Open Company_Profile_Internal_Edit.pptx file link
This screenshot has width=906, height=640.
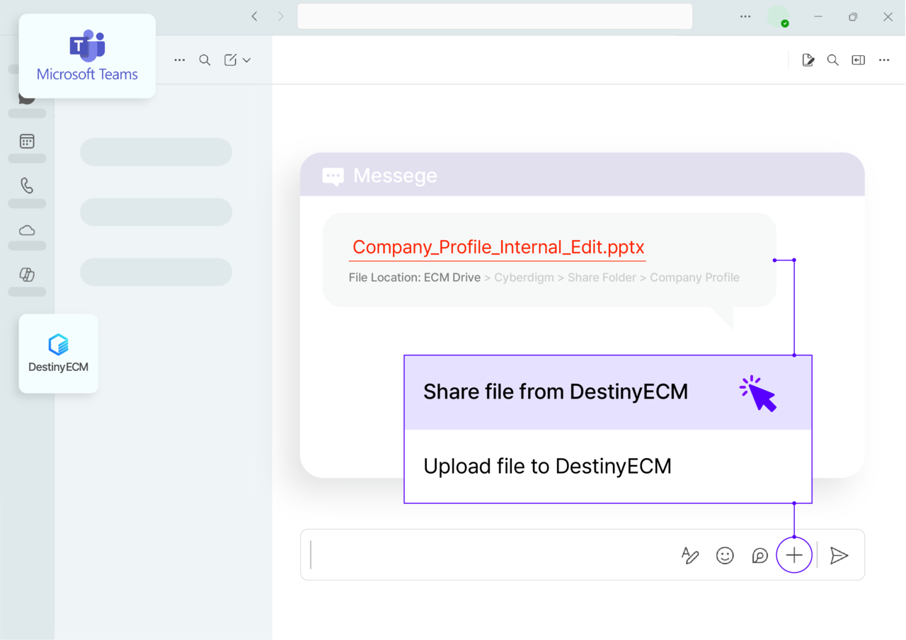click(x=498, y=247)
